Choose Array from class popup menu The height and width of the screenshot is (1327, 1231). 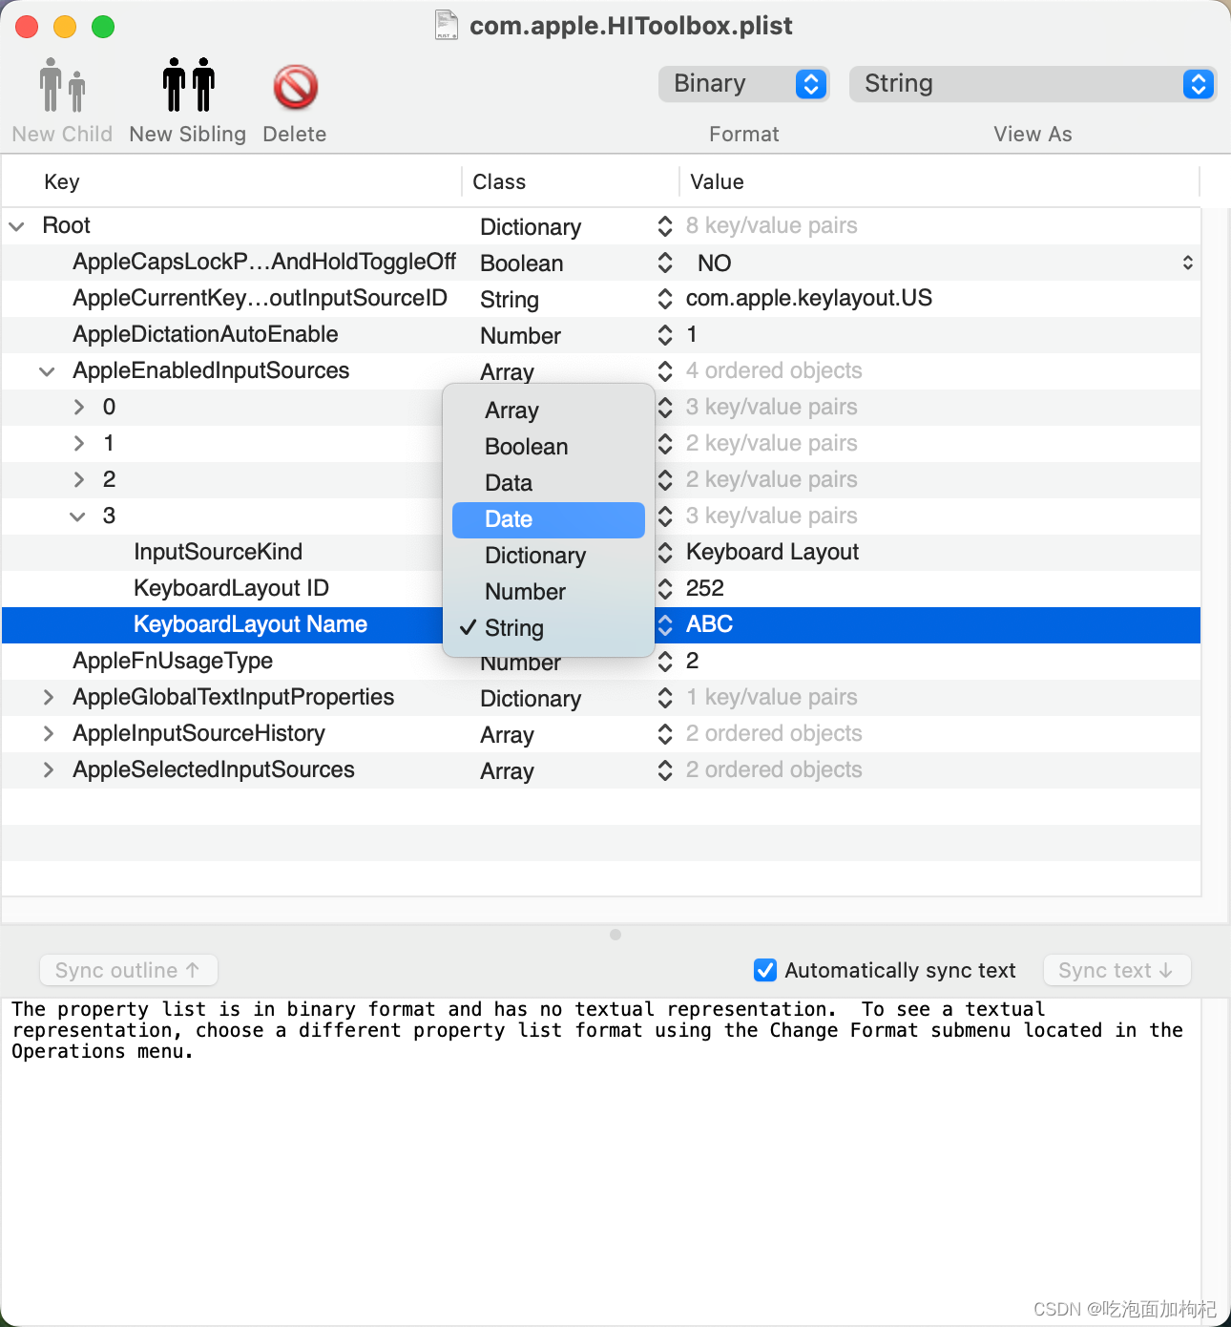[549, 411]
